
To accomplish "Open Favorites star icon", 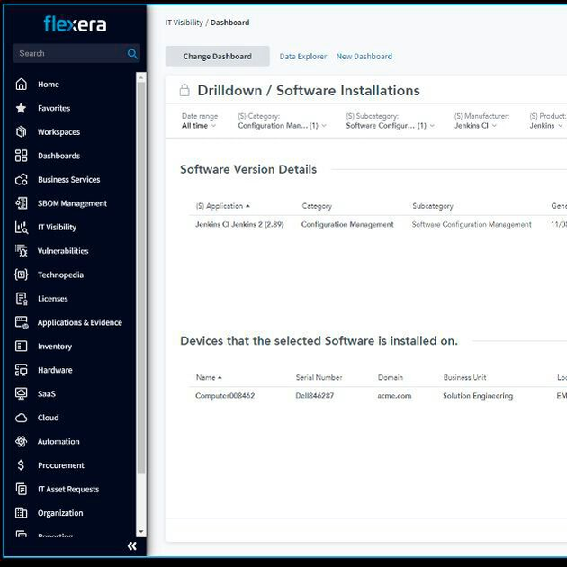I will coord(21,108).
